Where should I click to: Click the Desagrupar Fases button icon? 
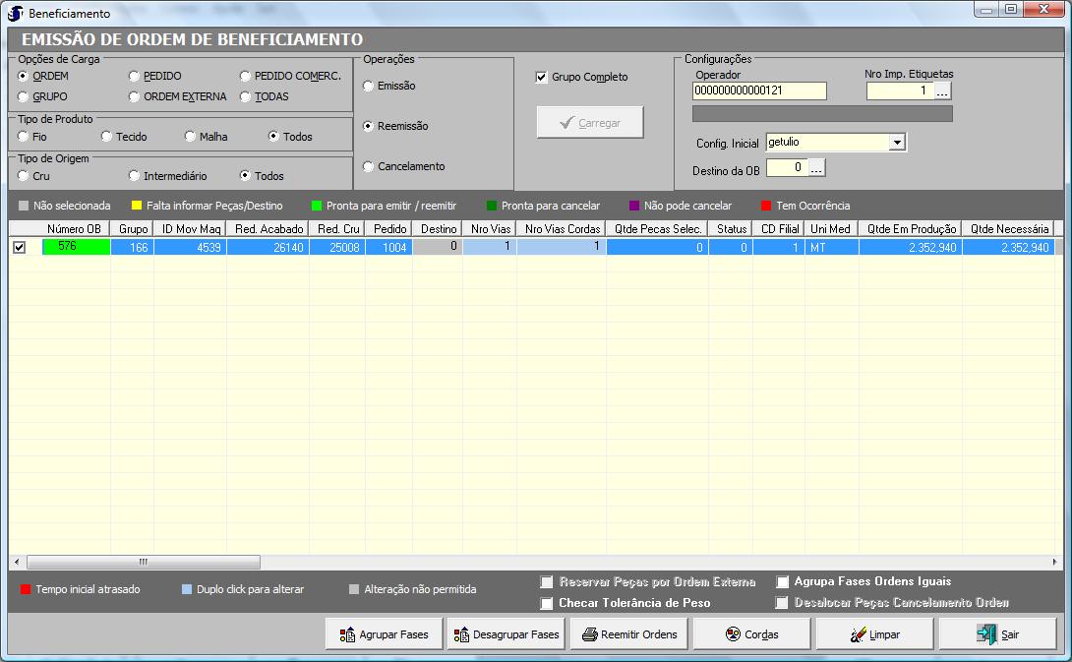click(x=460, y=634)
